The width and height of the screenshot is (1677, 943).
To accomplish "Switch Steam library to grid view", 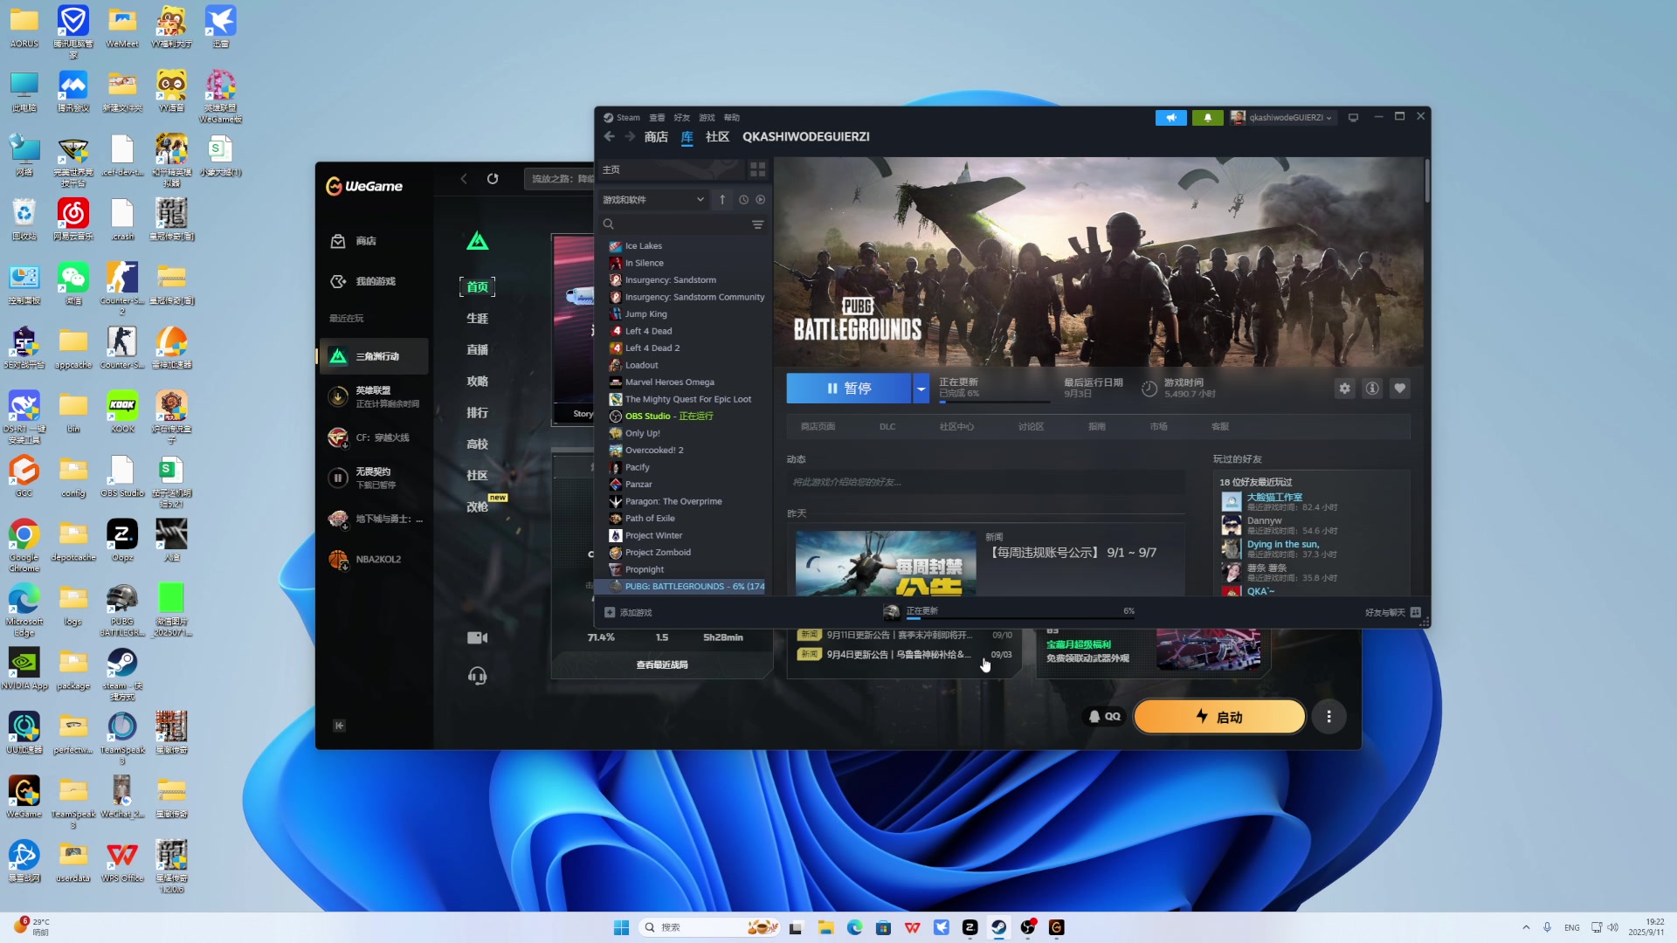I will 757,169.
